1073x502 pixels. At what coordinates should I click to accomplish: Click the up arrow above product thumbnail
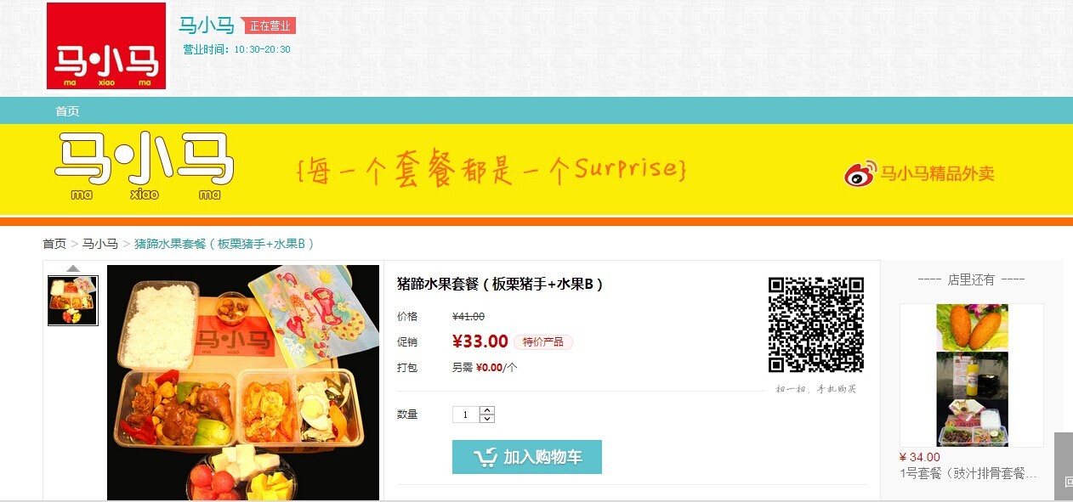(x=73, y=268)
